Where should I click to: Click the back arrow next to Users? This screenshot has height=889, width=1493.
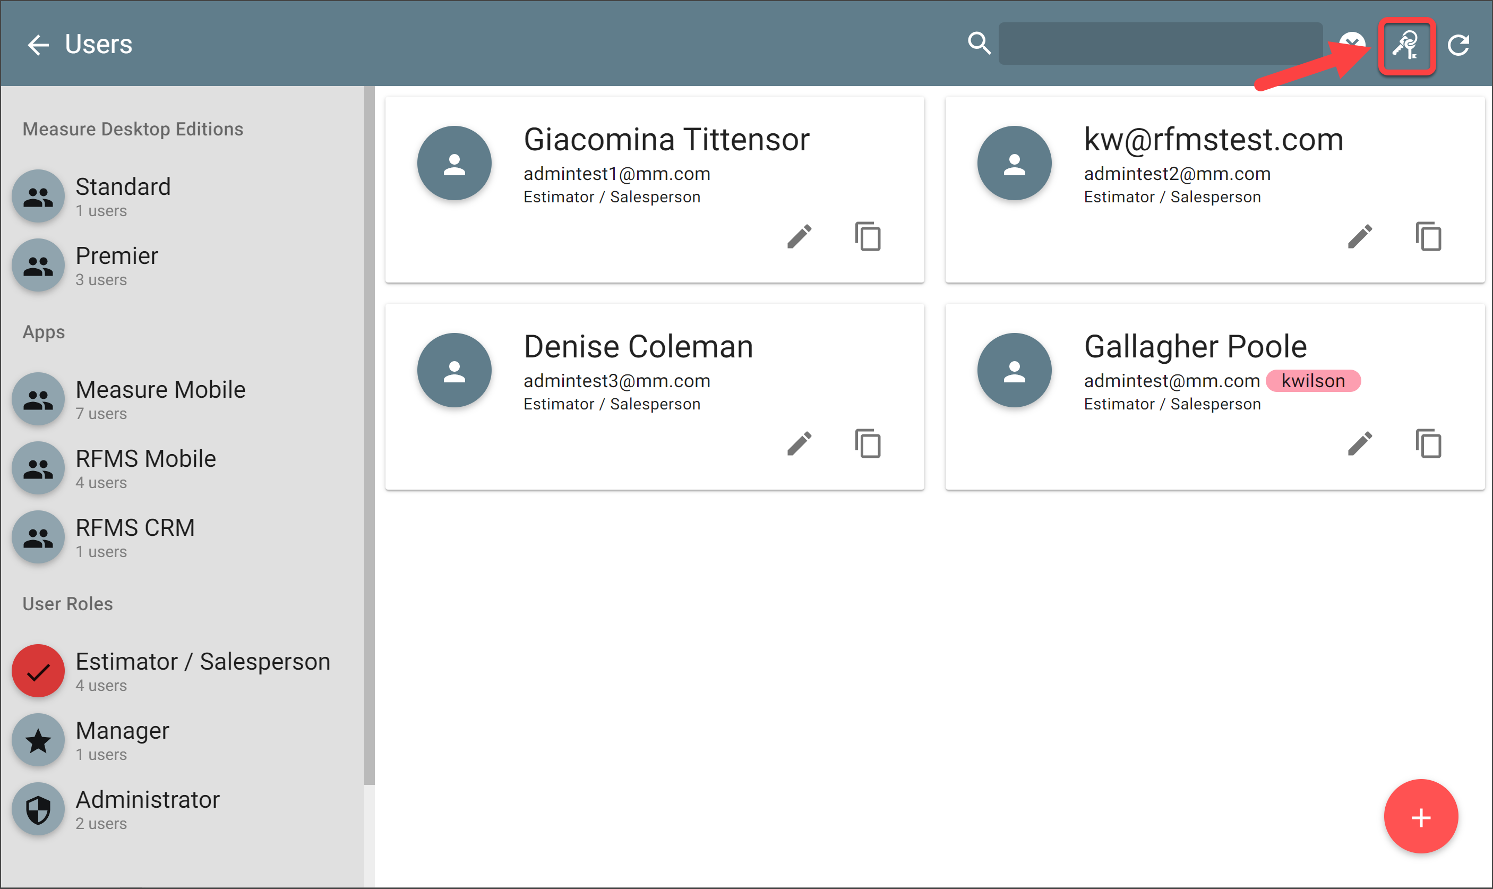38,45
